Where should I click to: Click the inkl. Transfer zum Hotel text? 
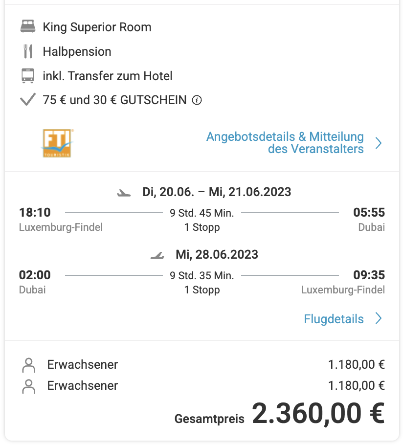pyautogui.click(x=108, y=76)
